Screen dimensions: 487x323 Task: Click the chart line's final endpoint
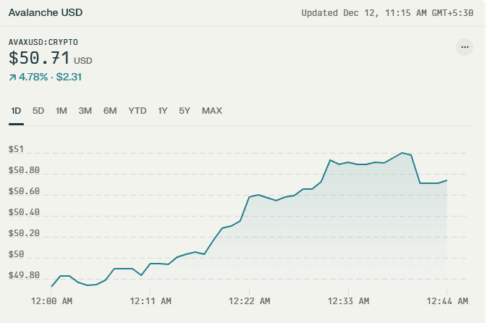click(x=446, y=180)
